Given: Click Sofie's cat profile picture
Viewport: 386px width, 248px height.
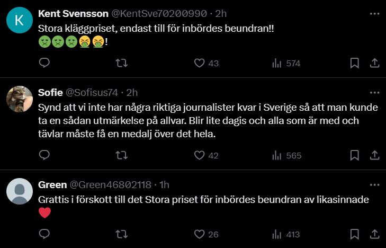Looking at the screenshot, I should click(x=20, y=99).
